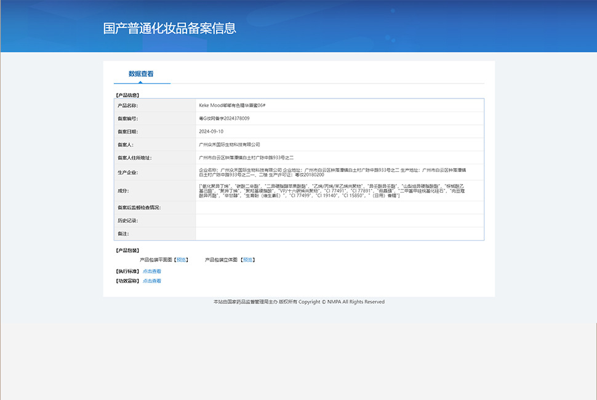Click the NMPA copyright footer text
Viewport: 597px width, 400px height.
click(299, 302)
